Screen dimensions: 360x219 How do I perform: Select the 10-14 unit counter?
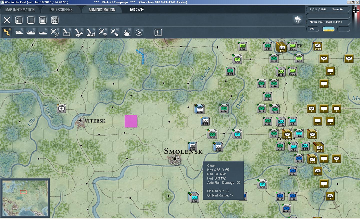tap(280, 196)
